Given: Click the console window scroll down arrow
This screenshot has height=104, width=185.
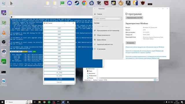Looking at the screenshot, I should click(103, 67).
